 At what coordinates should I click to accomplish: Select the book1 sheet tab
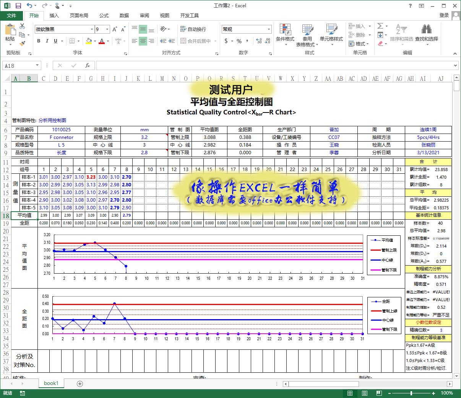tap(51, 383)
